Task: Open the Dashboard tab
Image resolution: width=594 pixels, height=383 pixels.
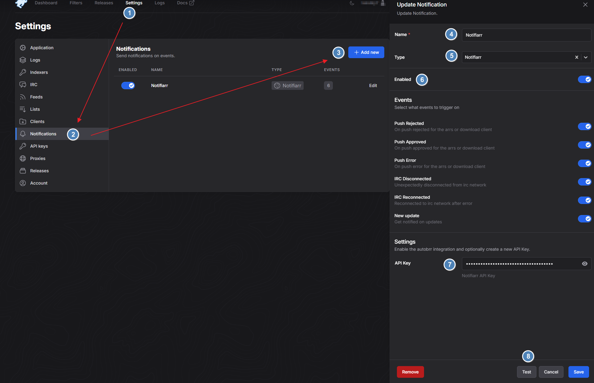Action: 46,3
